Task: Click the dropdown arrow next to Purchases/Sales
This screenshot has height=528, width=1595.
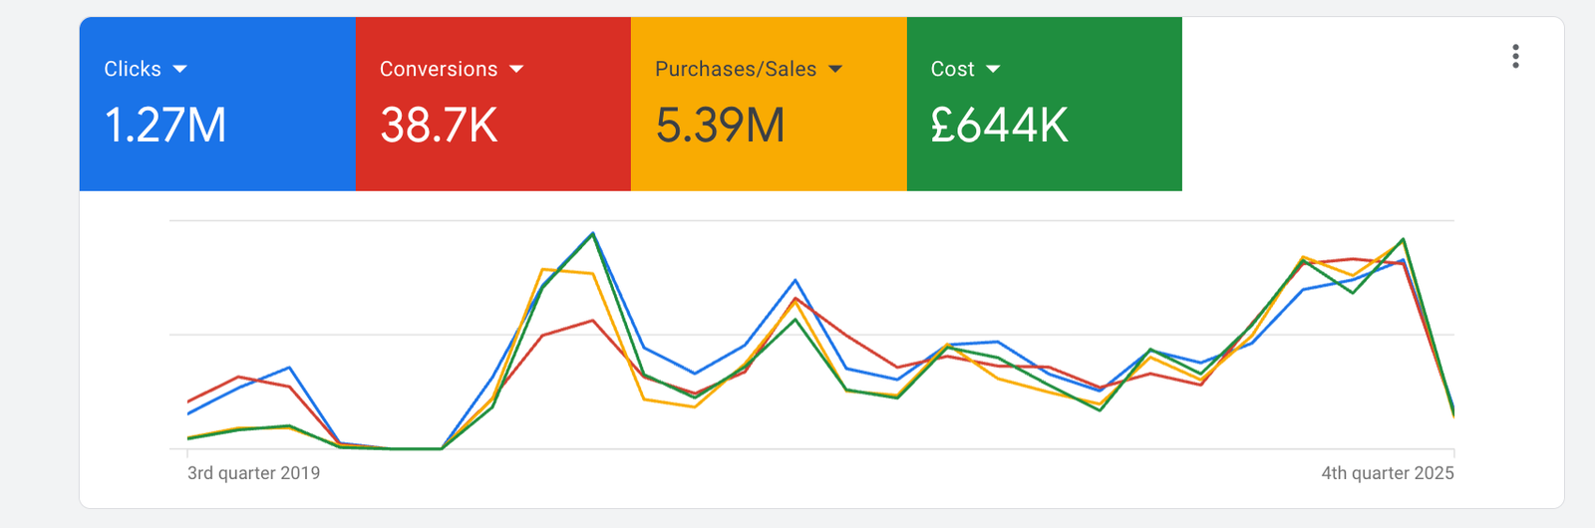Action: (835, 69)
